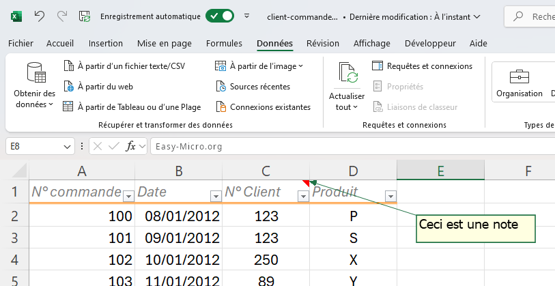555x286 pixels.
Task: Select cell with date 10/01/2012
Action: point(178,259)
